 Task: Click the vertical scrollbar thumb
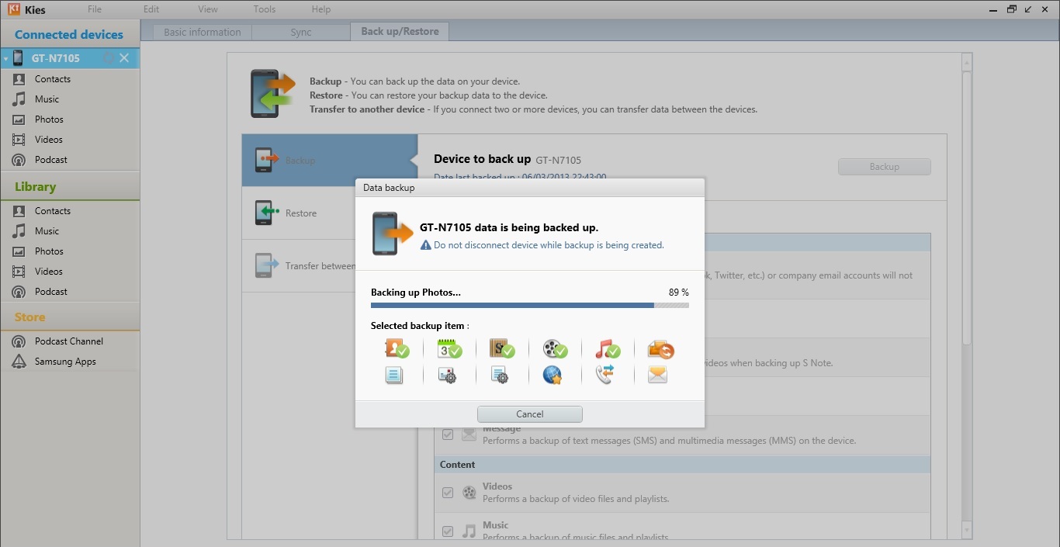tap(967, 208)
